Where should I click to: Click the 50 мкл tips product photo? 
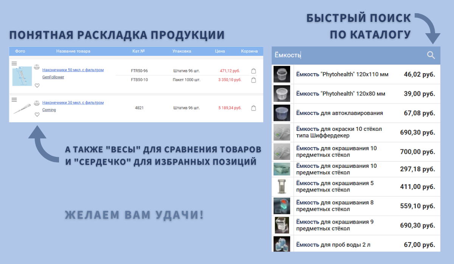tap(22, 76)
